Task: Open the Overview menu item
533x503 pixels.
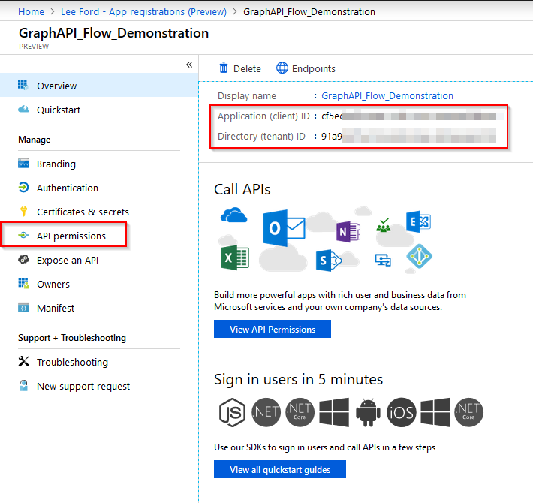Action: click(99, 86)
